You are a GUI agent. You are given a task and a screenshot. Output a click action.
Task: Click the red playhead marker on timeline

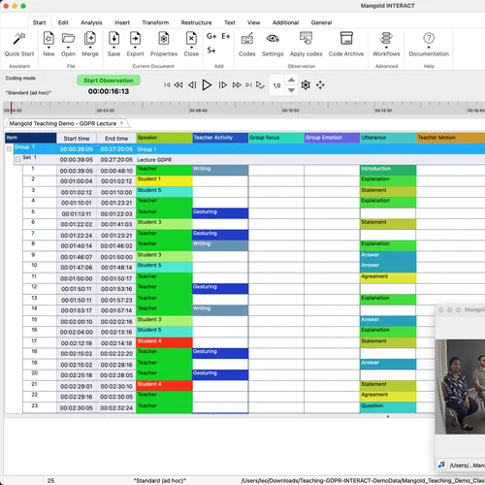pos(11,108)
